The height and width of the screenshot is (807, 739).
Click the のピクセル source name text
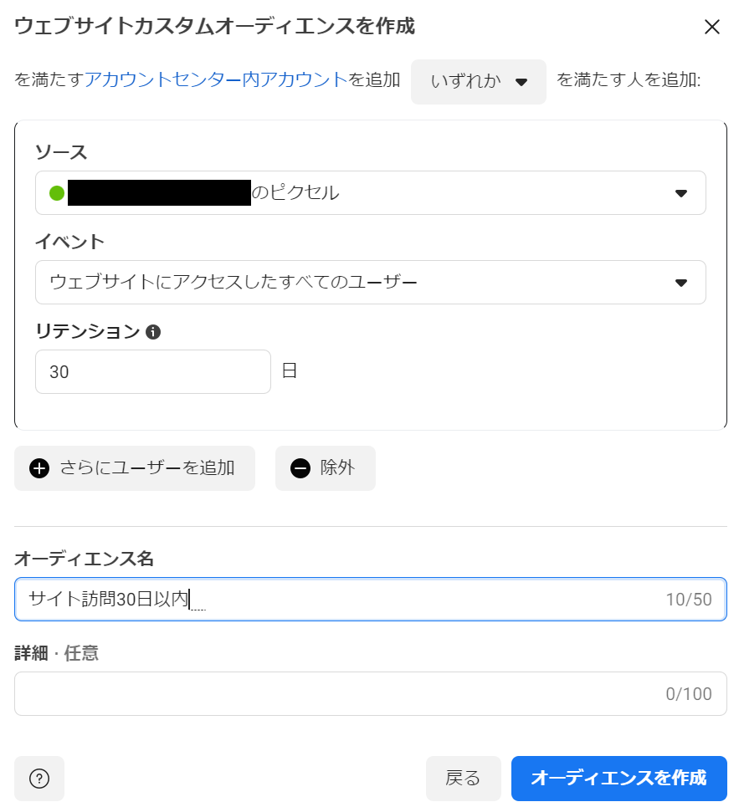click(295, 192)
